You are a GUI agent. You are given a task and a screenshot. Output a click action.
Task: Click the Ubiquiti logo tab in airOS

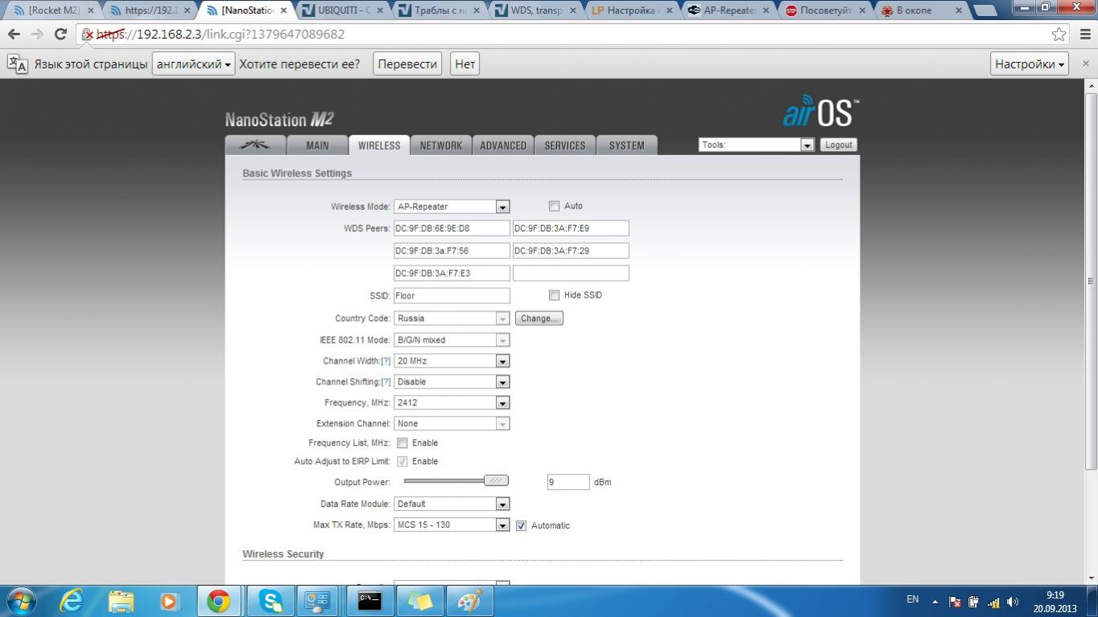[255, 146]
